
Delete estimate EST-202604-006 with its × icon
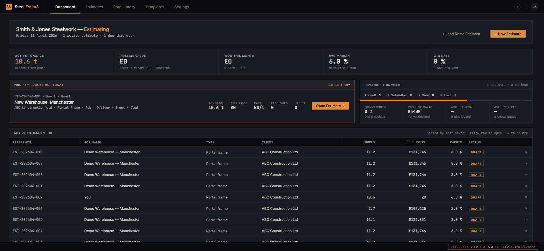coord(526,208)
